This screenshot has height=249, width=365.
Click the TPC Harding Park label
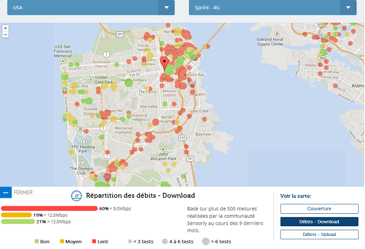click(x=83, y=149)
